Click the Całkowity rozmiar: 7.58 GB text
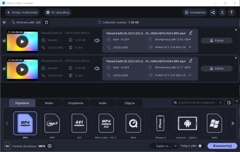The height and width of the screenshot is (152, 240). 120,23
